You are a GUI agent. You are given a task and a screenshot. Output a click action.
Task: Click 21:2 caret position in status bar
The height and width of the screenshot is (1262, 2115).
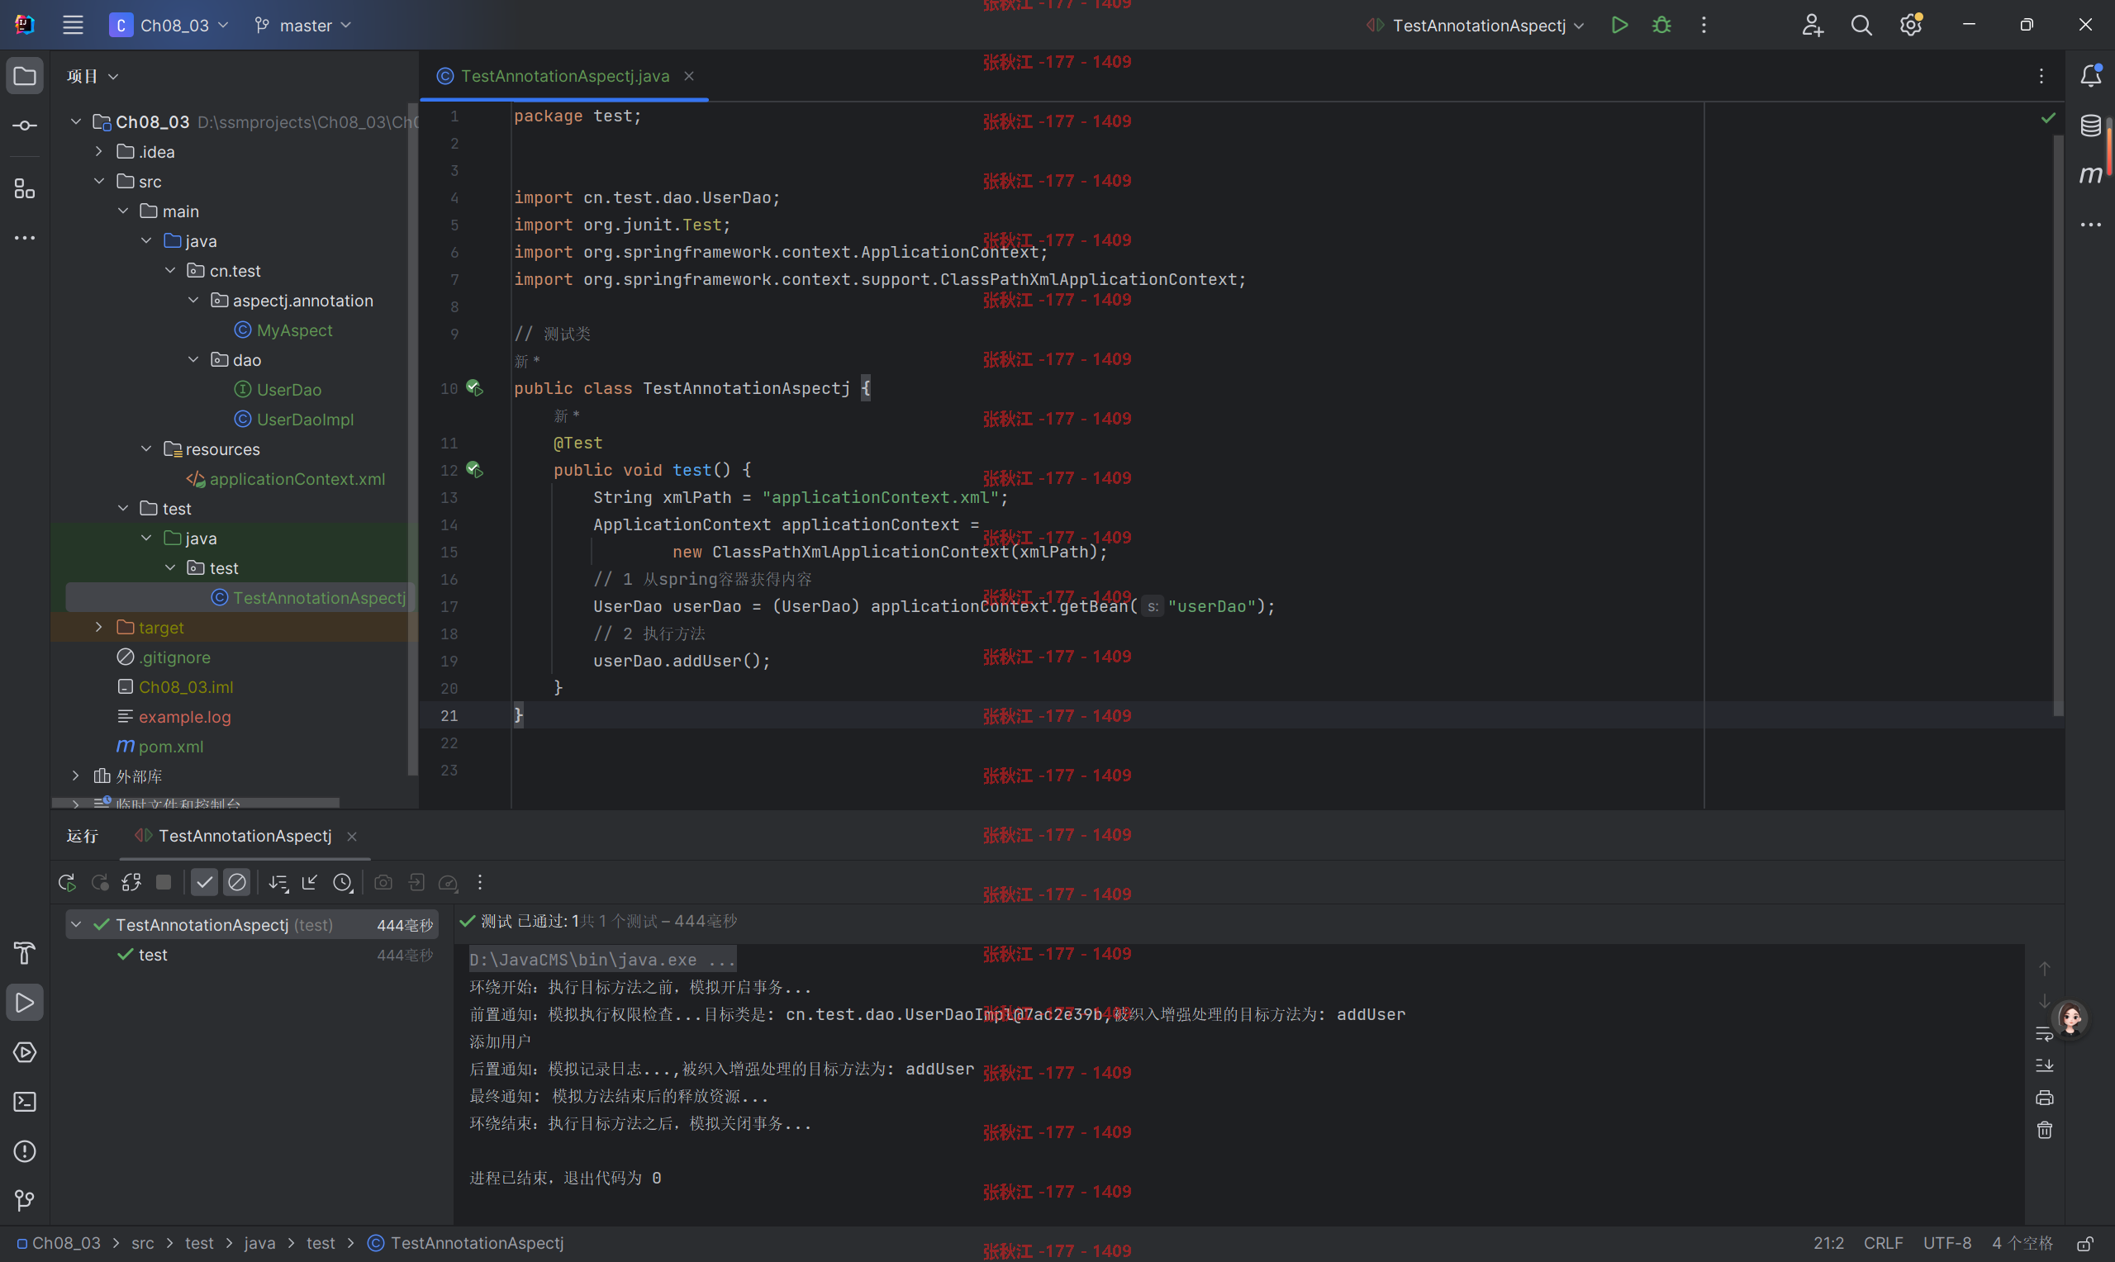(1828, 1243)
